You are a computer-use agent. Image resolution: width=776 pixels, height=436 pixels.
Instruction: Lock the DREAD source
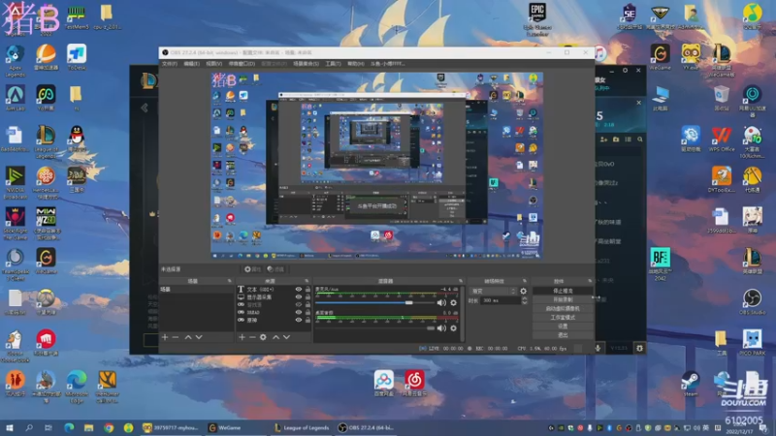click(x=307, y=312)
